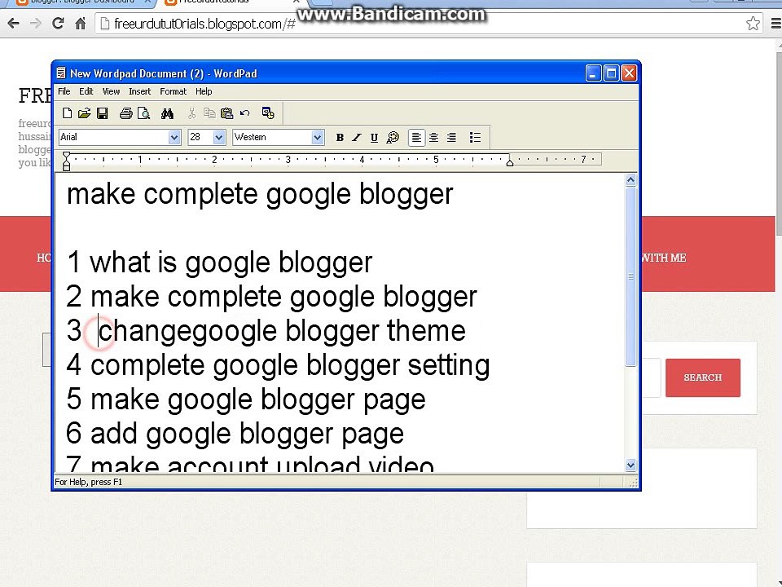Click the Paste clipboard icon
The height and width of the screenshot is (587, 782).
point(227,113)
